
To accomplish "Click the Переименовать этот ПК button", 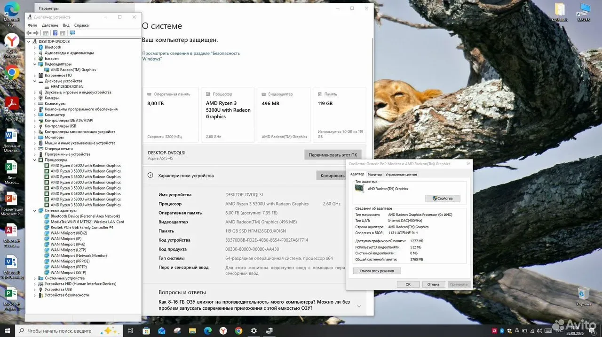I will [333, 154].
